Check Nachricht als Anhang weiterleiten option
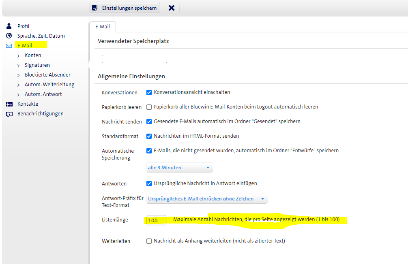Viewport: 408px width, 264px height. [149, 241]
